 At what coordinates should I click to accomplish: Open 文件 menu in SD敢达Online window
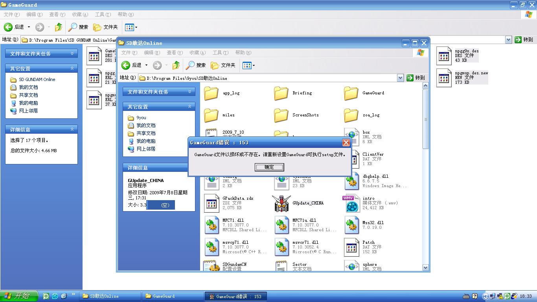129,53
